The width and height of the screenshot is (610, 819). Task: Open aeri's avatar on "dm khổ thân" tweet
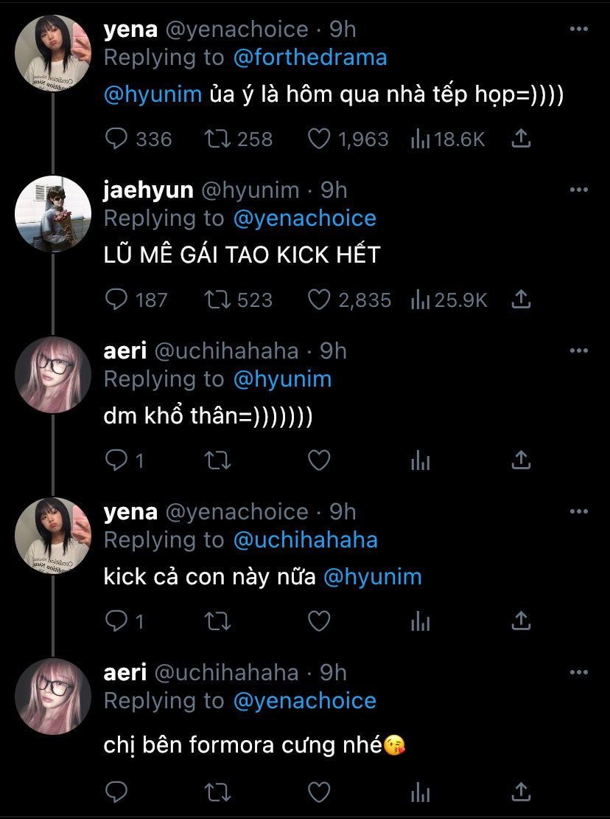click(x=53, y=375)
